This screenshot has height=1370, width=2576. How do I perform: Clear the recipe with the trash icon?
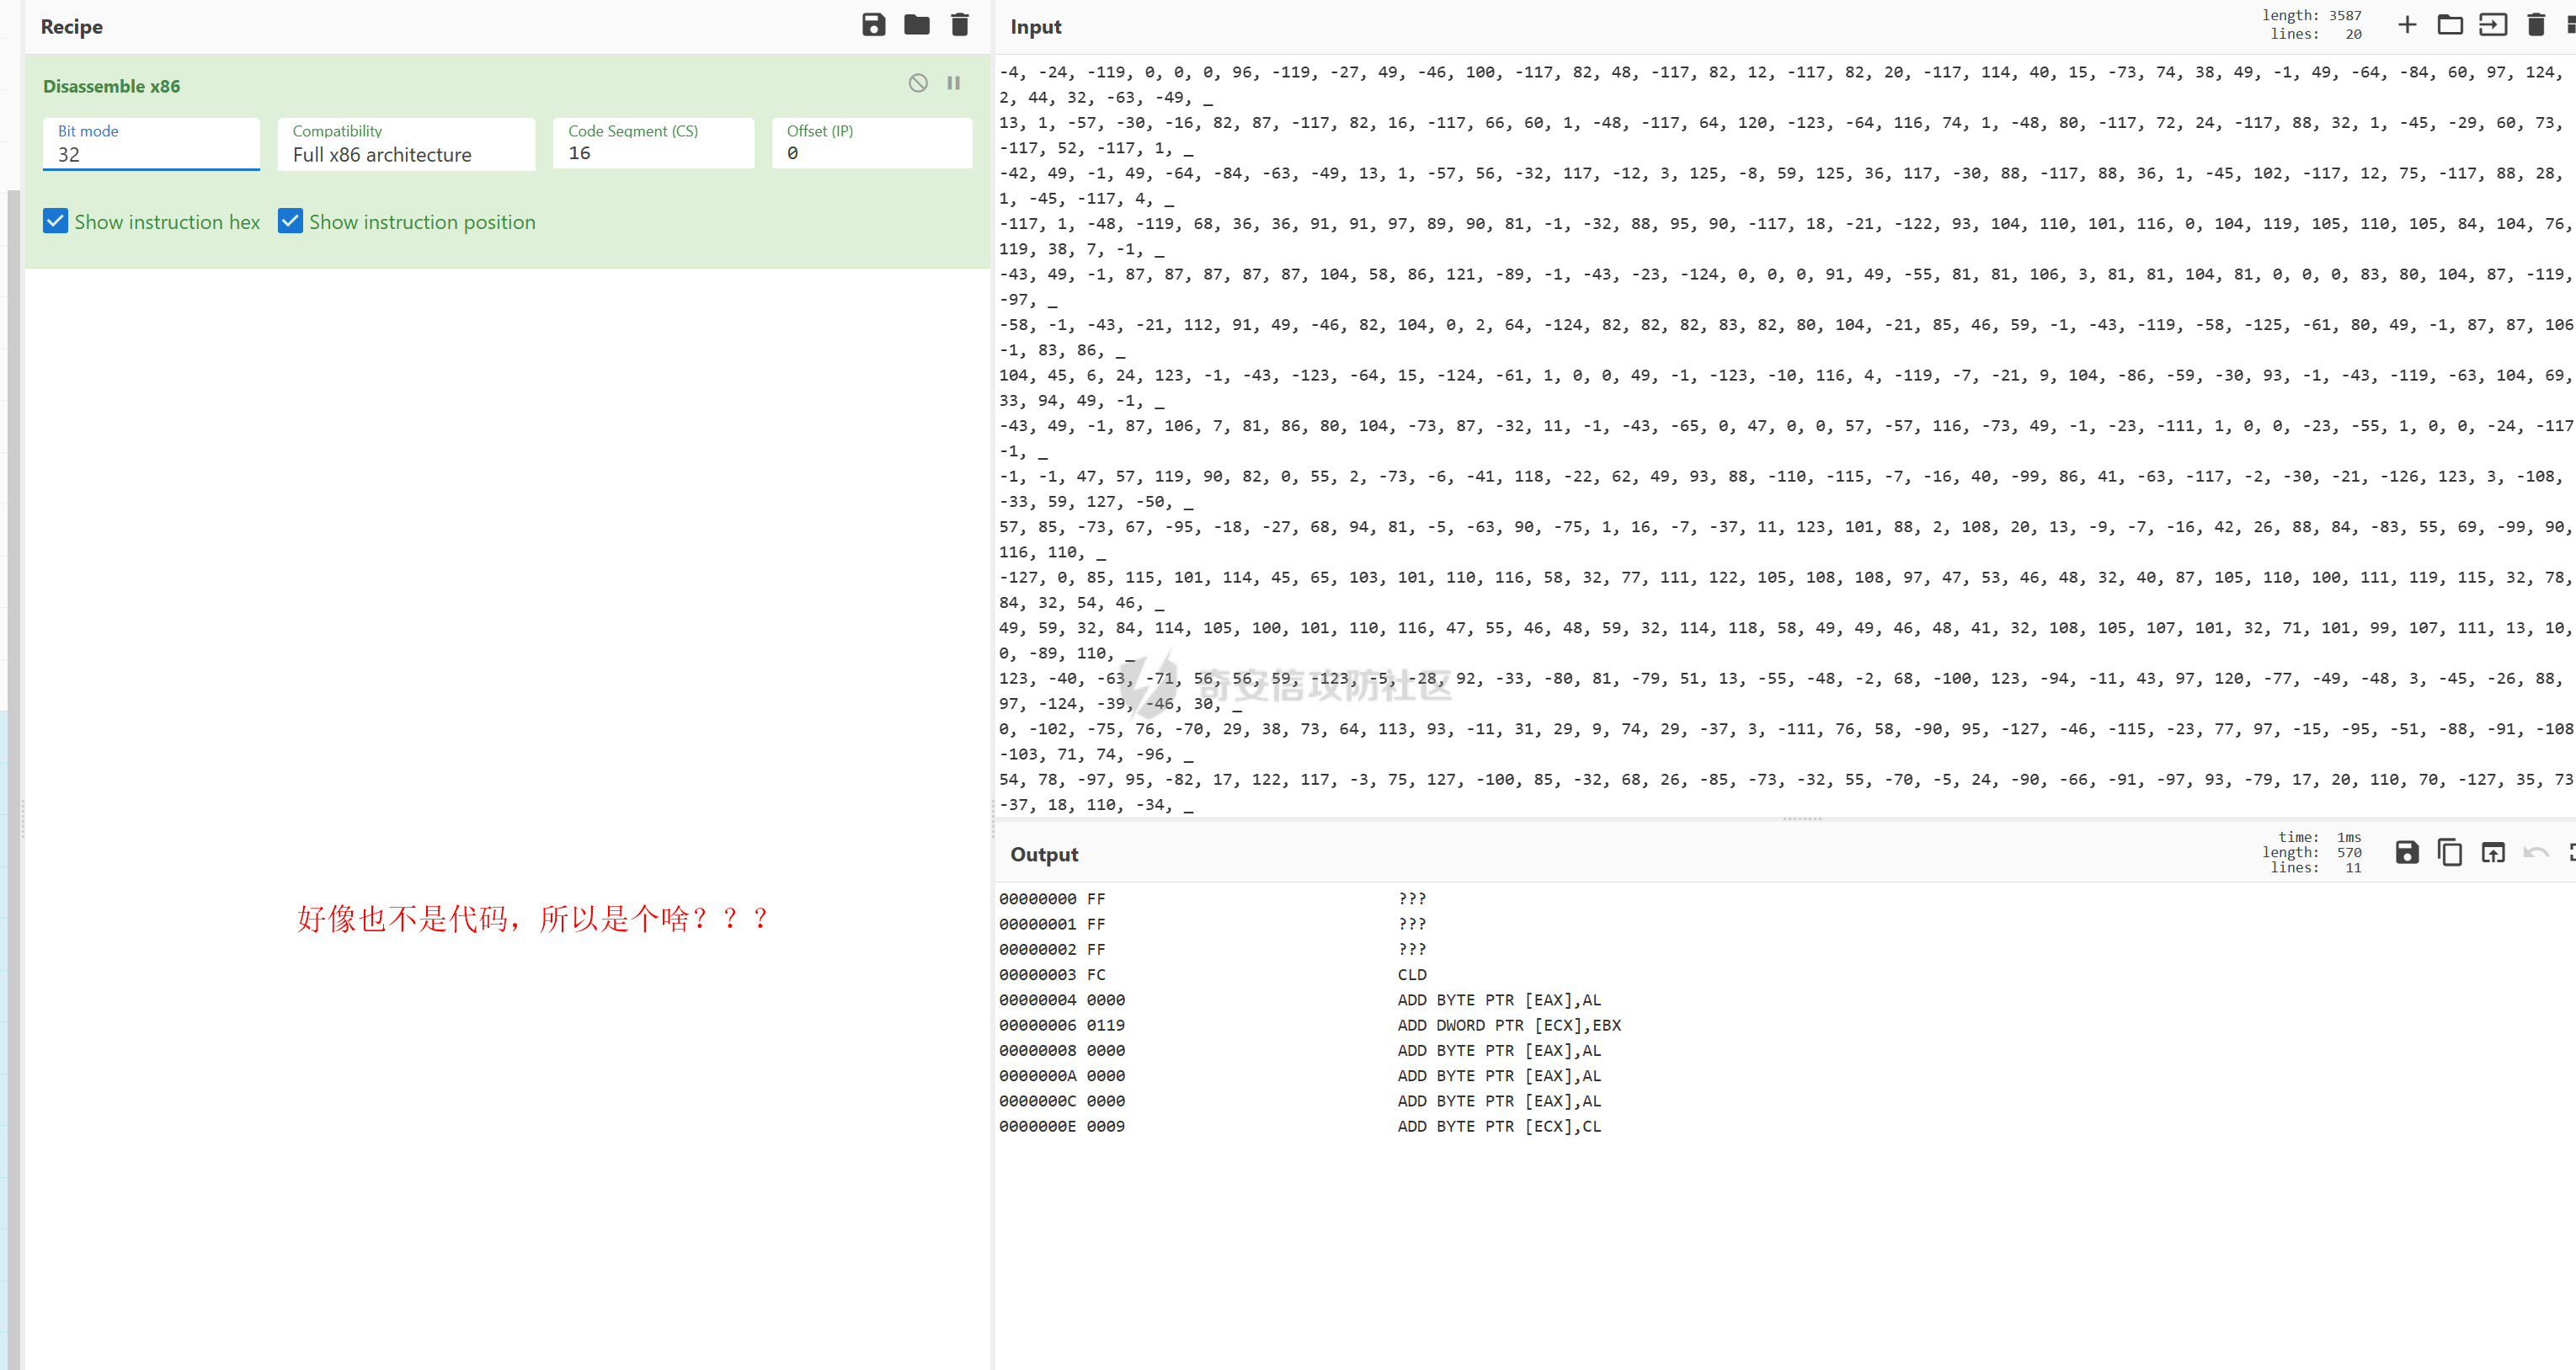[959, 25]
